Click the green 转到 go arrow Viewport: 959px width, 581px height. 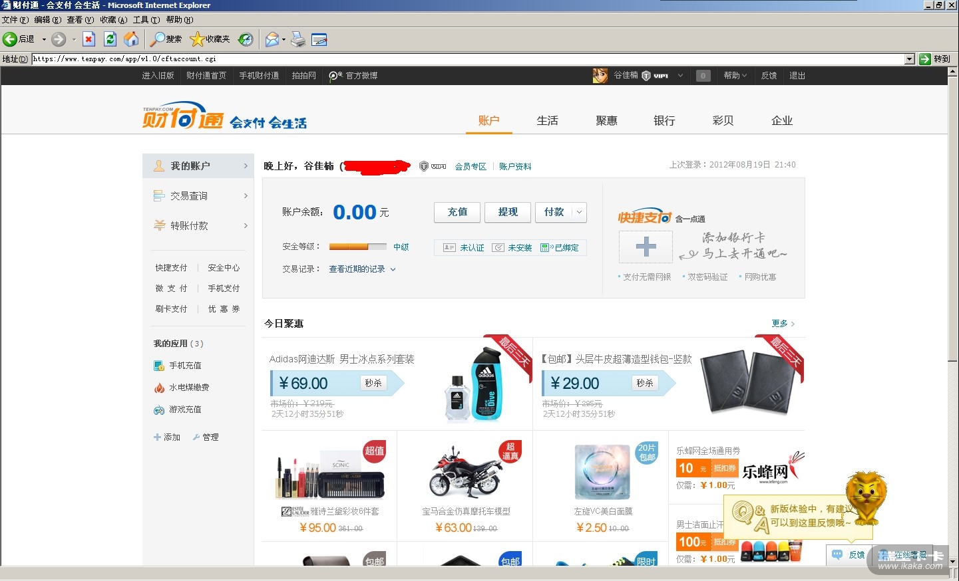(x=934, y=59)
